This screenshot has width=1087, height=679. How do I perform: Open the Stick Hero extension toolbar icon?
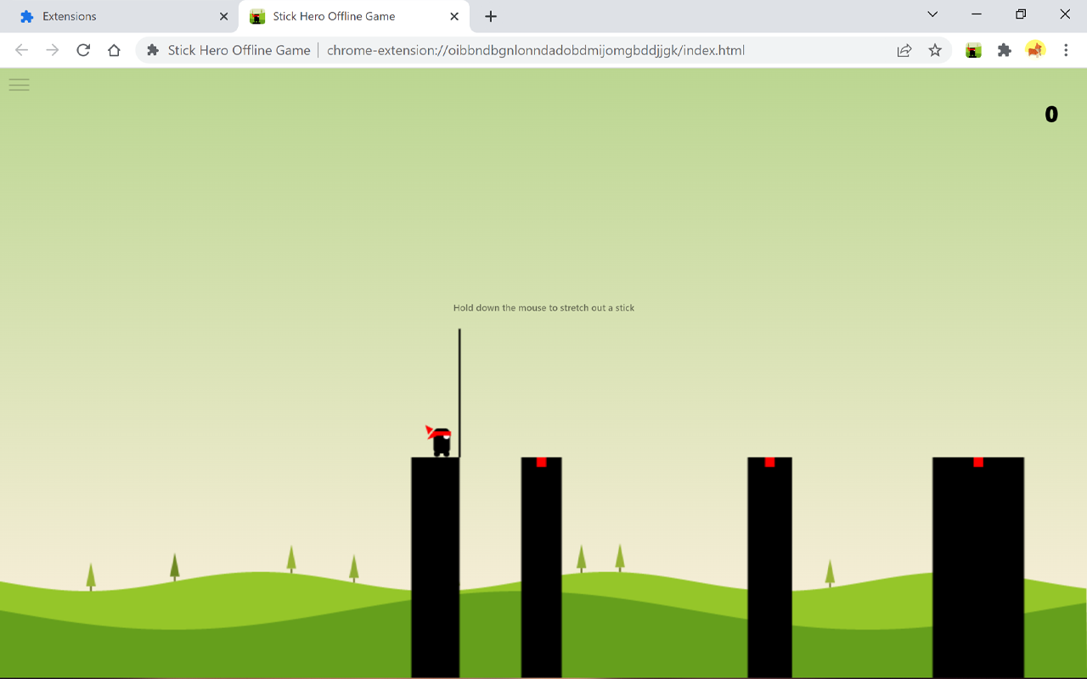coord(974,50)
